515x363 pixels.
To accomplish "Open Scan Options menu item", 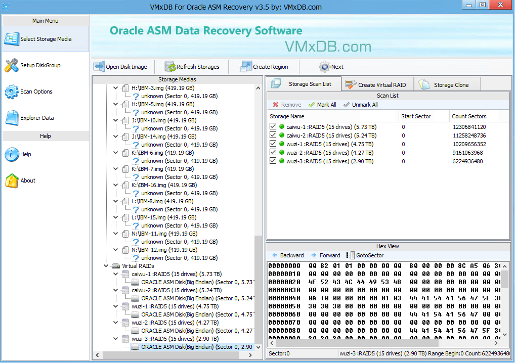I will click(46, 92).
